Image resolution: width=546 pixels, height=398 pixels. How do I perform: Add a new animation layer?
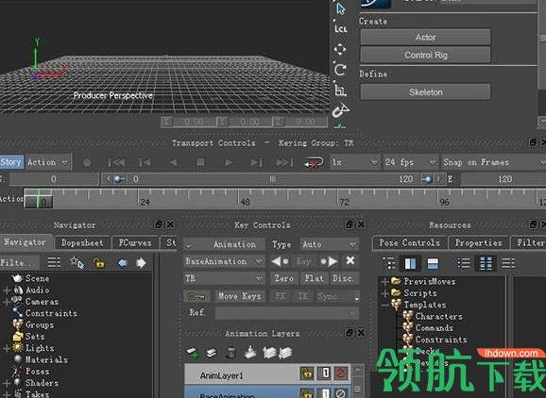[192, 354]
